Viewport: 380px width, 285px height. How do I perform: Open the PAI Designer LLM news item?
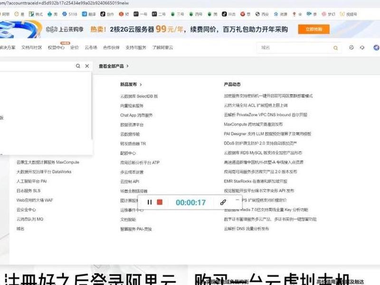[267, 134]
